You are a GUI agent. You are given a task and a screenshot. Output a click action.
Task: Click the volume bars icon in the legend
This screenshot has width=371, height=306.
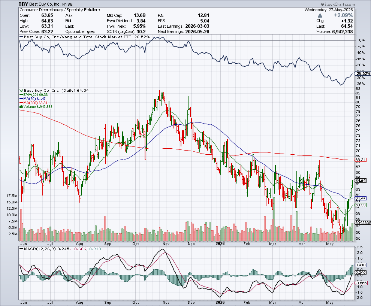click(21, 107)
